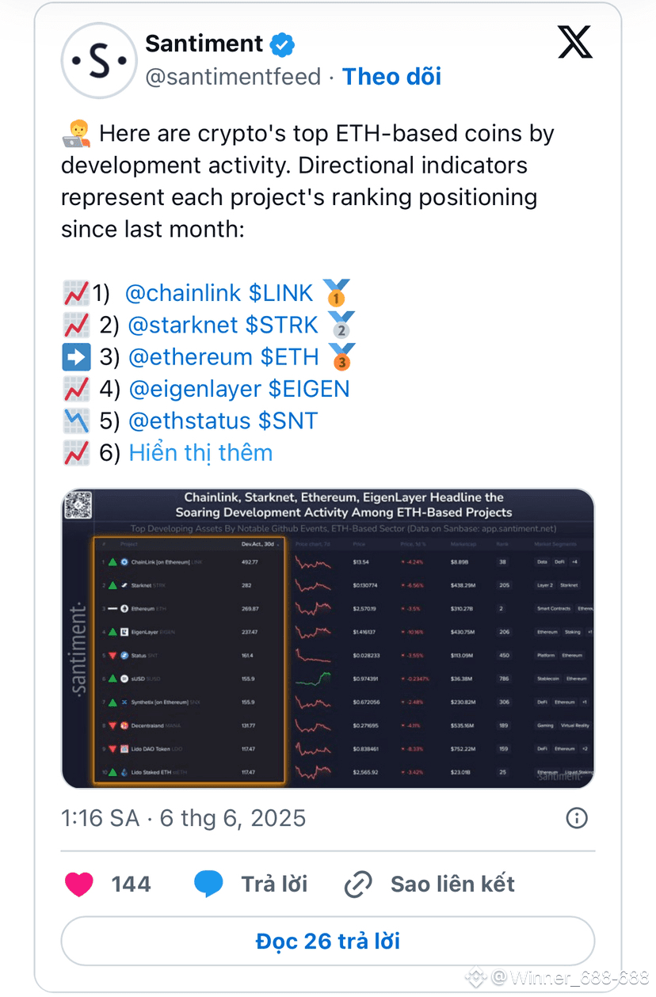This screenshot has height=997, width=656.
Task: Click the 144 like count
Action: coord(132,883)
